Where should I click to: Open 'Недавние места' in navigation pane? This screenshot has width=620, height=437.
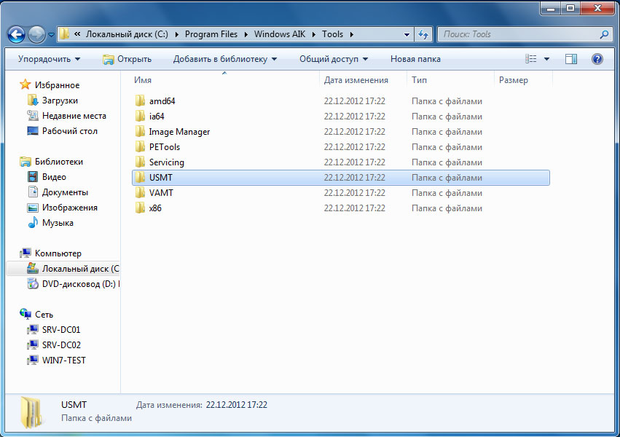coord(74,116)
